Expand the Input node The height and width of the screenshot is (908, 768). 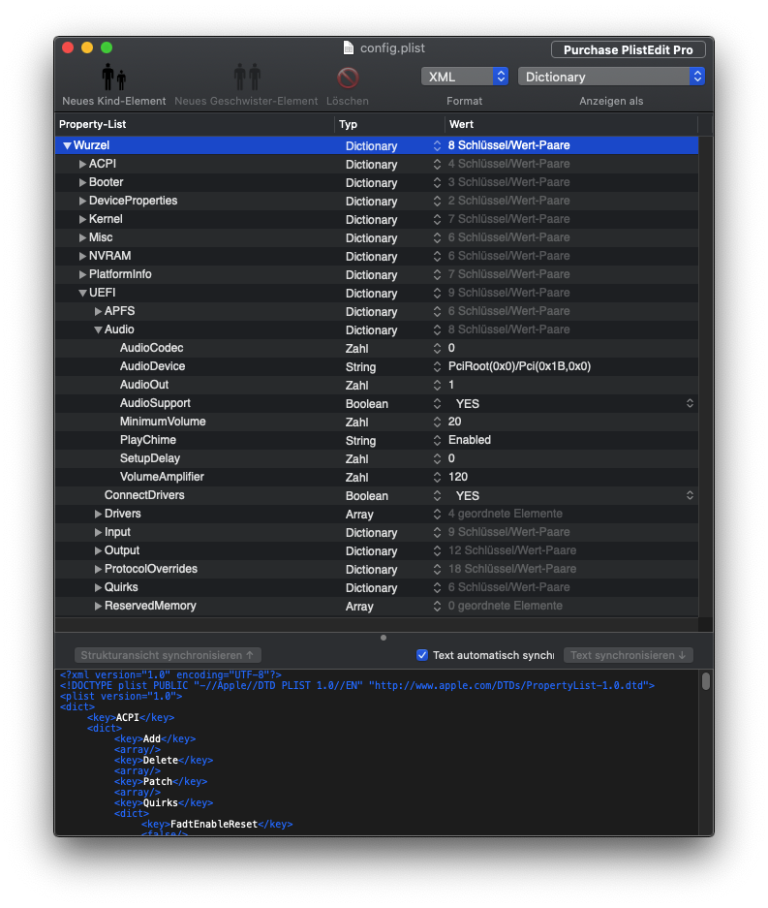(99, 532)
